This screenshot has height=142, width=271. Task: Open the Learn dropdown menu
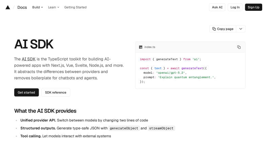54,7
